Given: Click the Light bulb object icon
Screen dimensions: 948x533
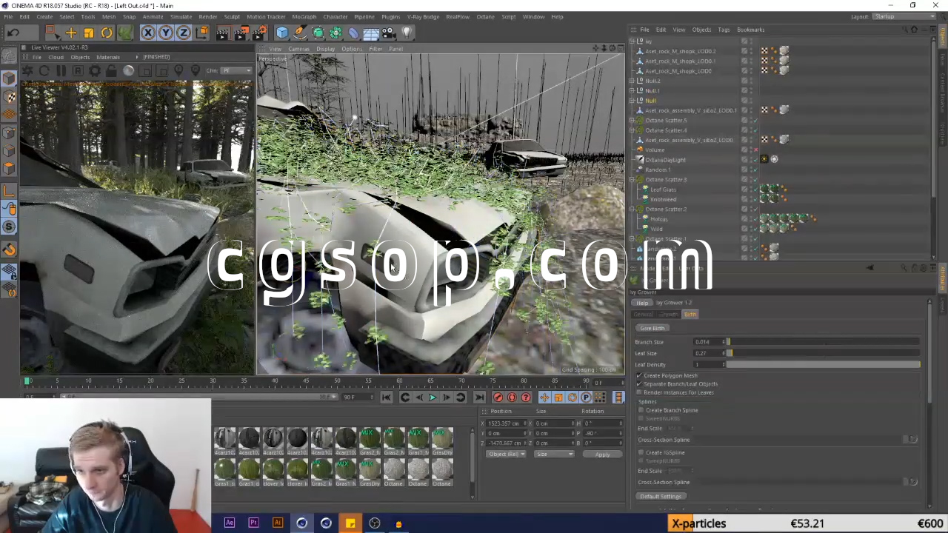Looking at the screenshot, I should click(407, 33).
